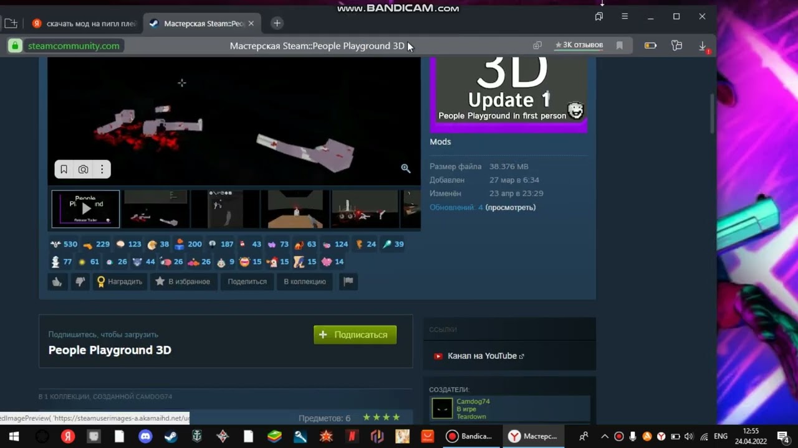Open the notification center icon

782,436
